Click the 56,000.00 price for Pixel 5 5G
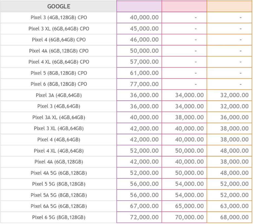253x224 pixels. point(144,184)
